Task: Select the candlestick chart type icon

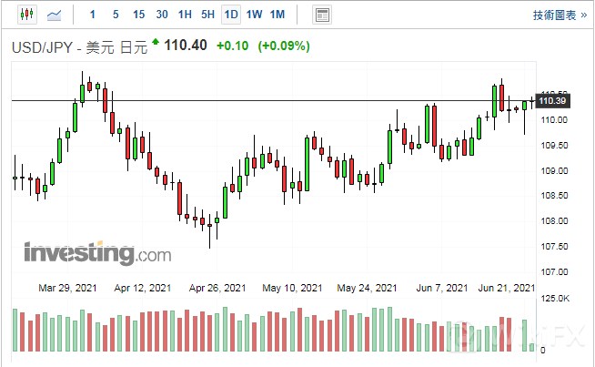Action: click(x=25, y=15)
